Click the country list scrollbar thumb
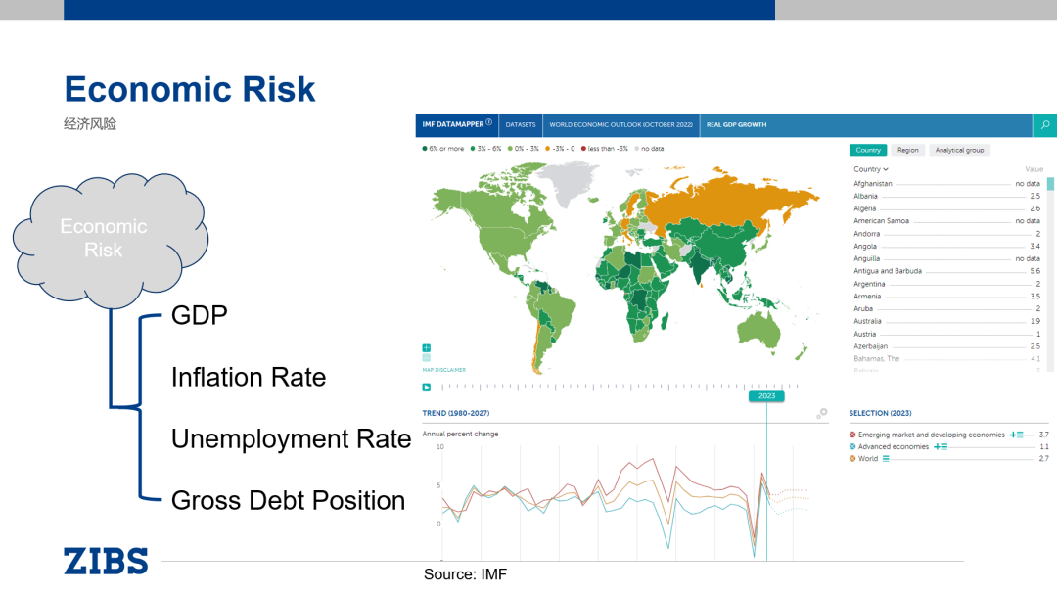The width and height of the screenshot is (1057, 595). tap(1050, 183)
